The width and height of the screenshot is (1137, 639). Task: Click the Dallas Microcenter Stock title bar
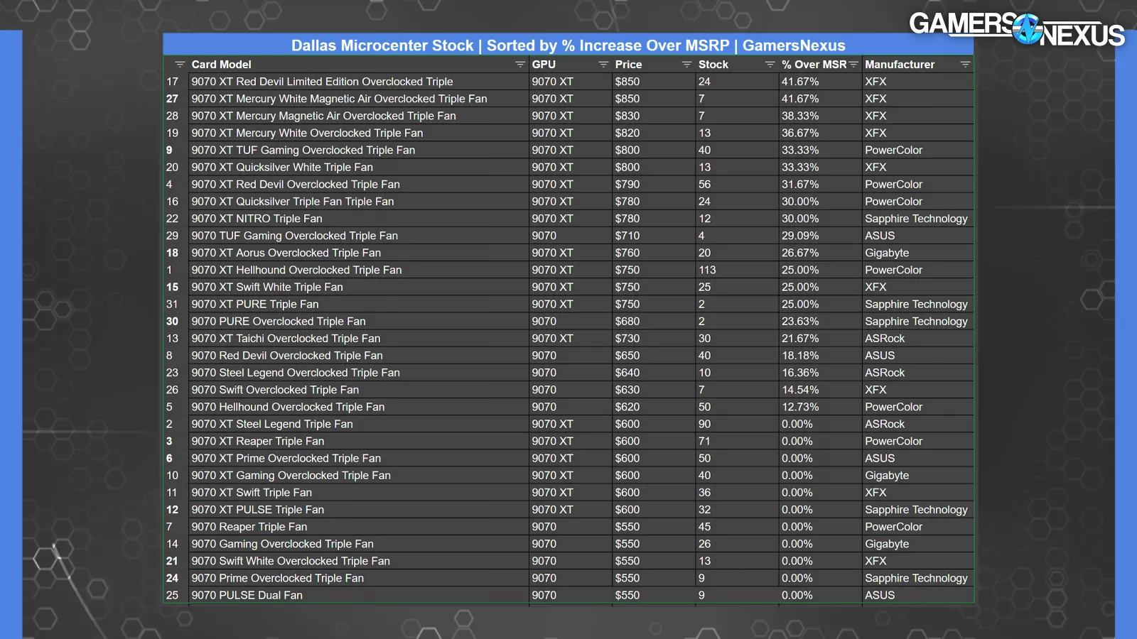pyautogui.click(x=568, y=45)
